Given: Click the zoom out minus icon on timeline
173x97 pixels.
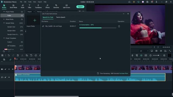Looking at the screenshot, I should coord(150,56).
